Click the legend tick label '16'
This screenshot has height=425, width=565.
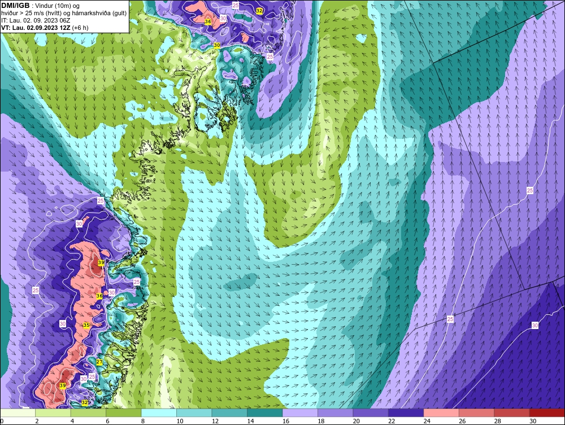click(286, 421)
